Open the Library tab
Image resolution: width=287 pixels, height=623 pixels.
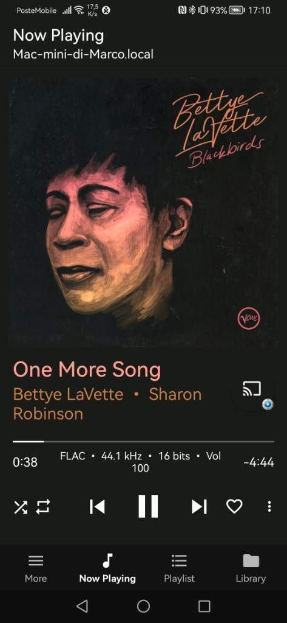(x=251, y=568)
